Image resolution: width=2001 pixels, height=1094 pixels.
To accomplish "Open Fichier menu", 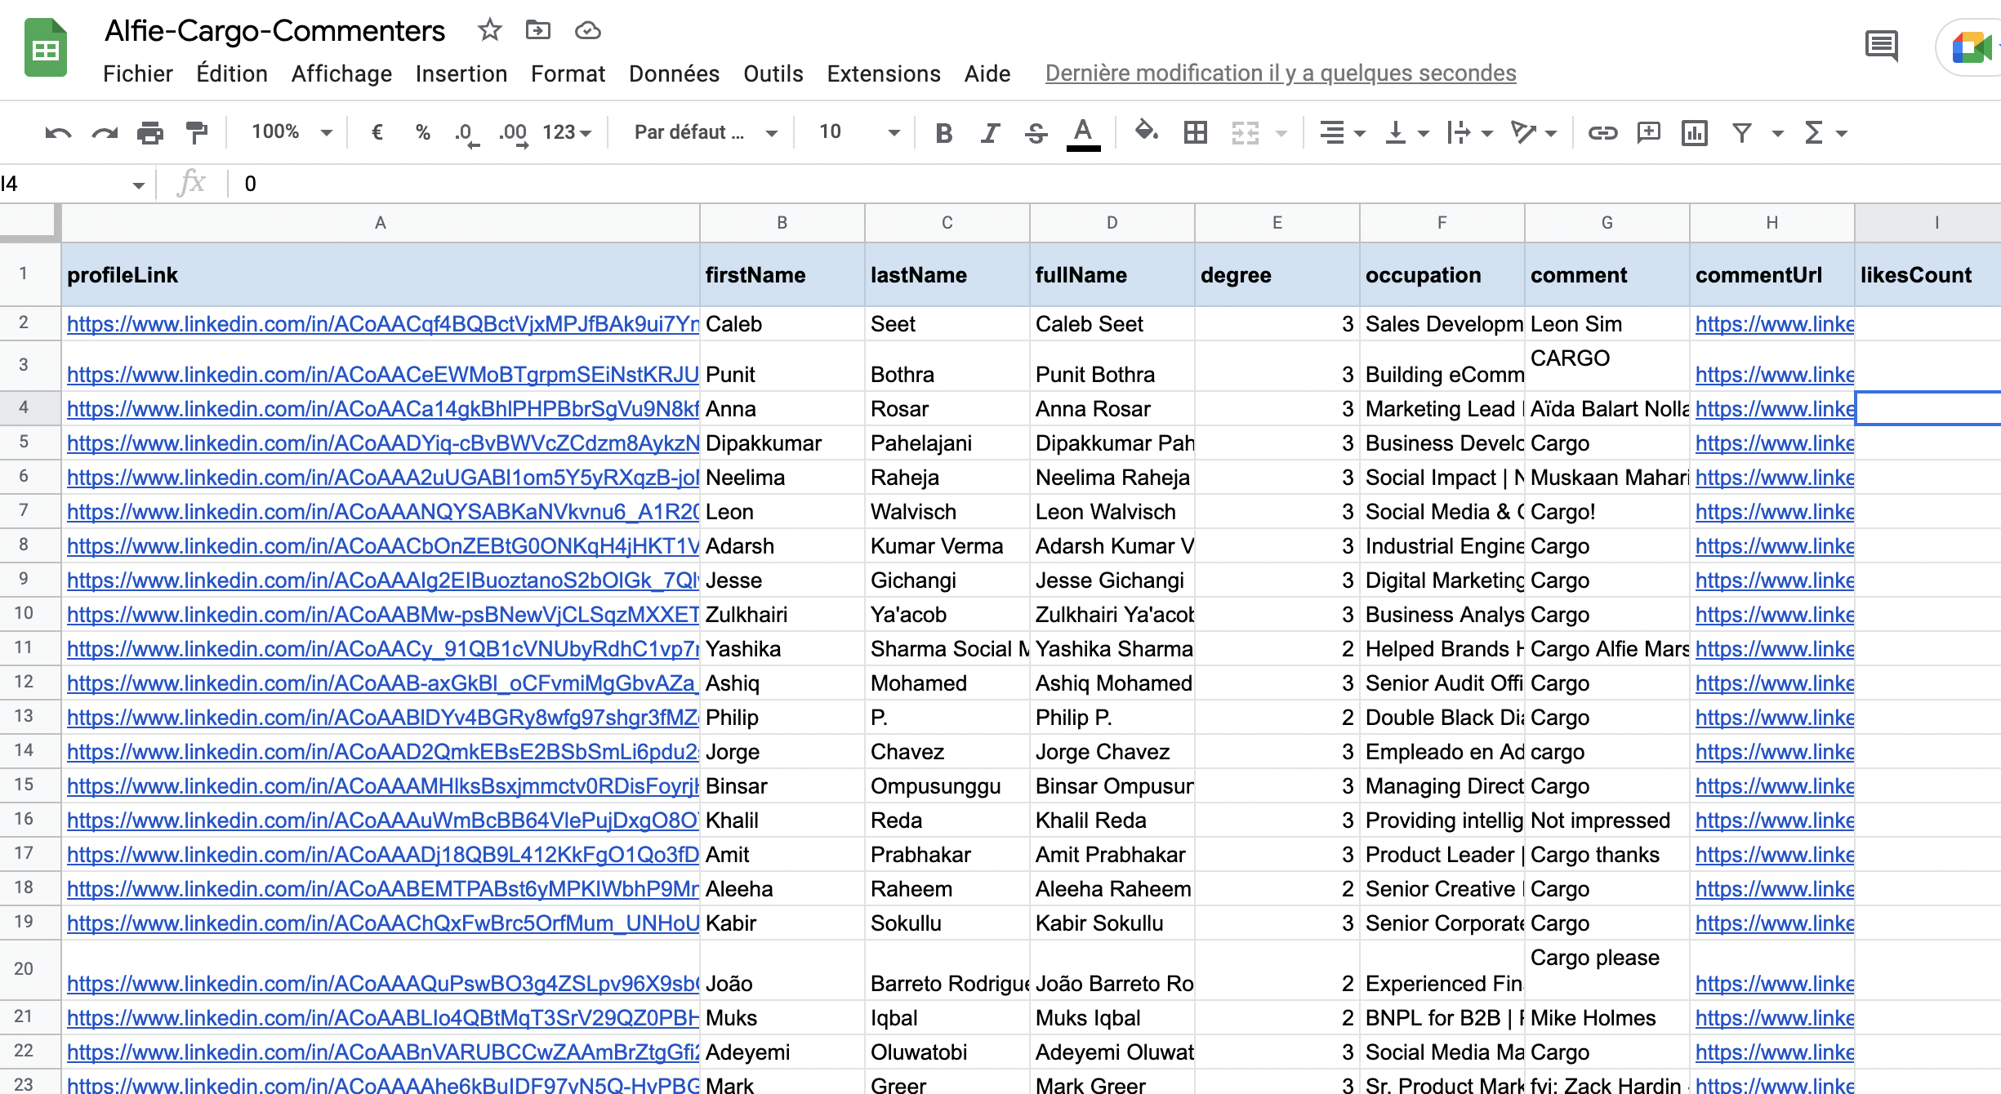I will click(x=138, y=73).
